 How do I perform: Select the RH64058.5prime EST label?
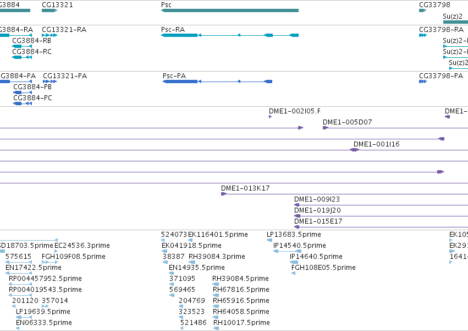[x=241, y=312]
